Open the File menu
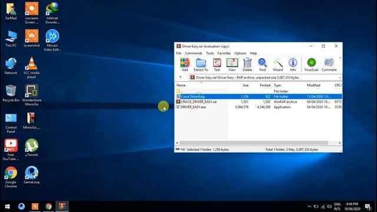Screen dimensions: 377x212 (x=178, y=53)
